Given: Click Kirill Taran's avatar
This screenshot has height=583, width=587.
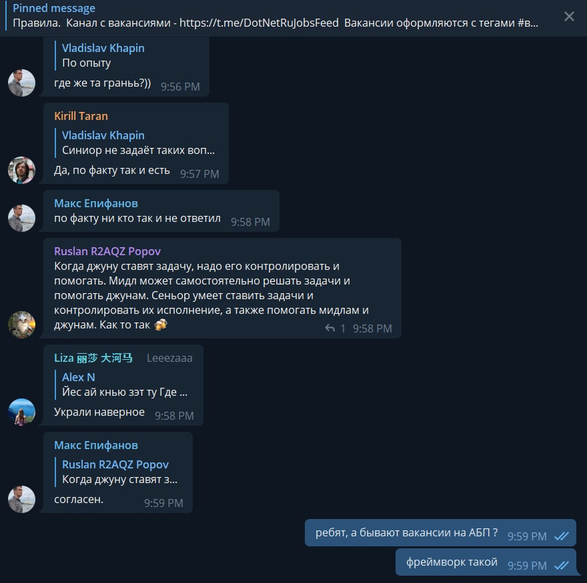Looking at the screenshot, I should click(x=22, y=170).
